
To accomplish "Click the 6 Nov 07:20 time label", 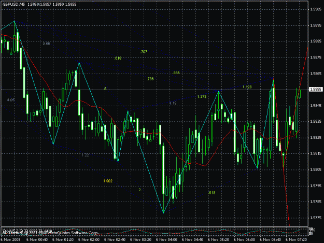I will click(x=297, y=240).
